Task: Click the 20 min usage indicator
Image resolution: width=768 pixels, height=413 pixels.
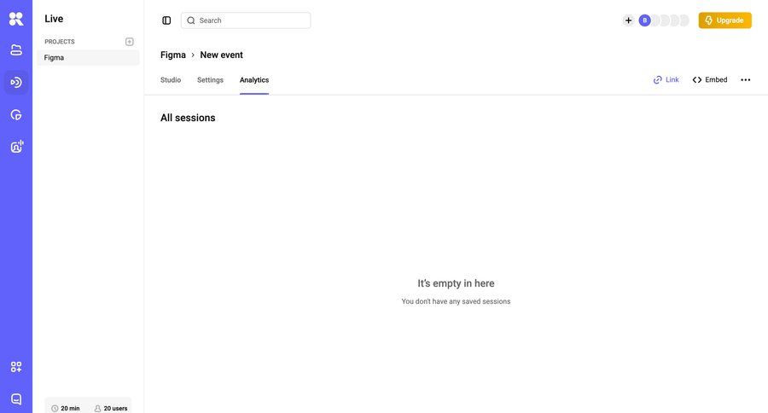Action: tap(66, 408)
